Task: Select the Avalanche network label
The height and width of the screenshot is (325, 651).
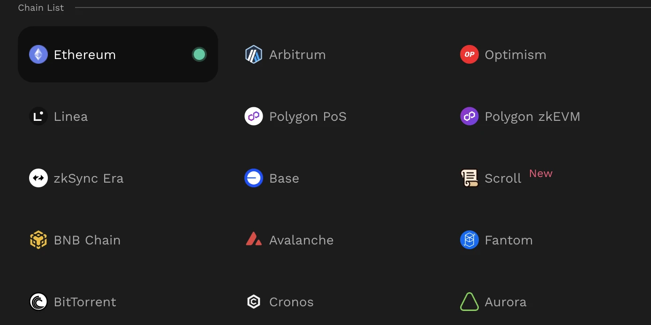Action: [x=301, y=240]
